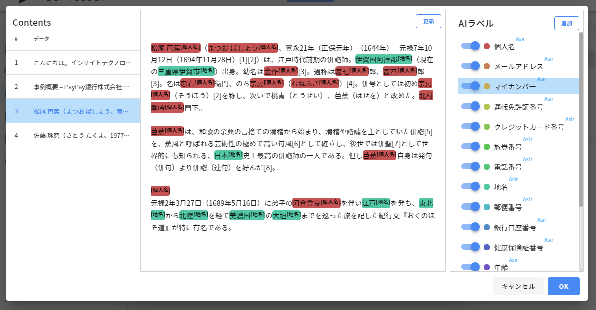Click the 忠右 highlighted name tag
596x310 pixels.
point(197,83)
